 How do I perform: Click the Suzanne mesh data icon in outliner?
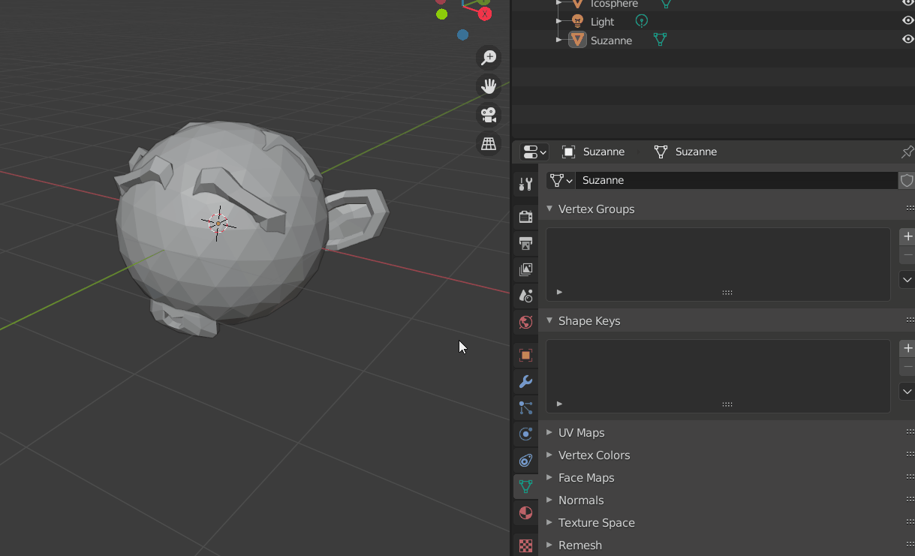pos(661,40)
